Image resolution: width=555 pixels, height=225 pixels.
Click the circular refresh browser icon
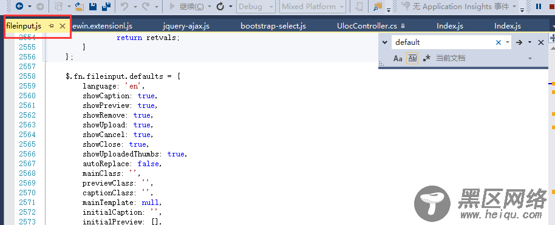click(x=220, y=6)
